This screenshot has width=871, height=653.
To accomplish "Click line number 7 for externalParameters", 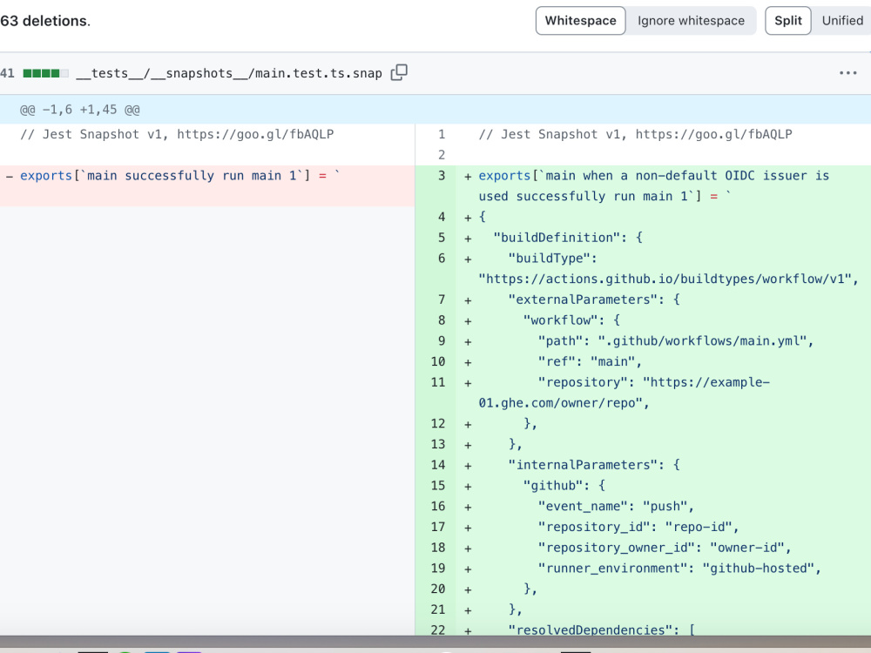I will click(441, 300).
